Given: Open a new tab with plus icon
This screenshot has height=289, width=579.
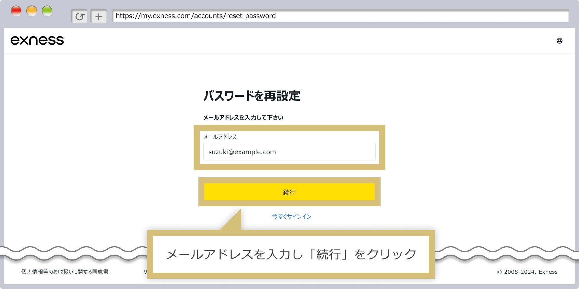Looking at the screenshot, I should [99, 16].
